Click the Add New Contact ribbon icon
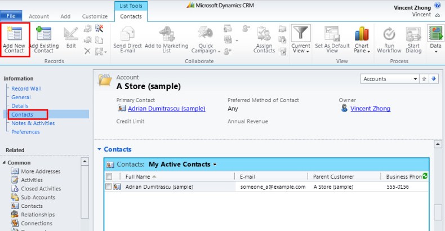Screen dimensions: 445x231 click(x=14, y=33)
